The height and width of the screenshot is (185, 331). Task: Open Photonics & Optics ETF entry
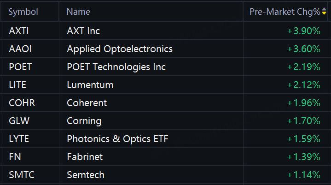coord(117,139)
